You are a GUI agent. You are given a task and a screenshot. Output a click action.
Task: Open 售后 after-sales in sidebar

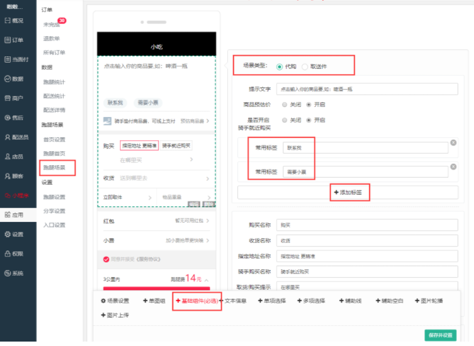(x=14, y=118)
